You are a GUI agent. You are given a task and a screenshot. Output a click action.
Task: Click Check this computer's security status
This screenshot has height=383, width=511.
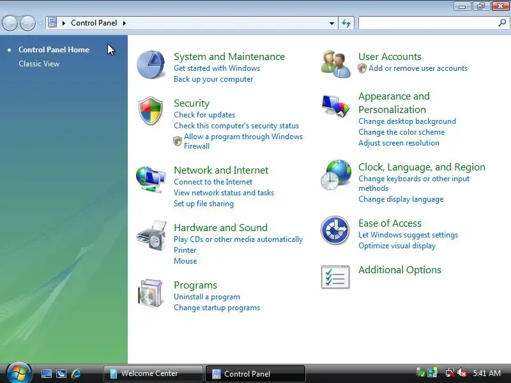point(236,126)
